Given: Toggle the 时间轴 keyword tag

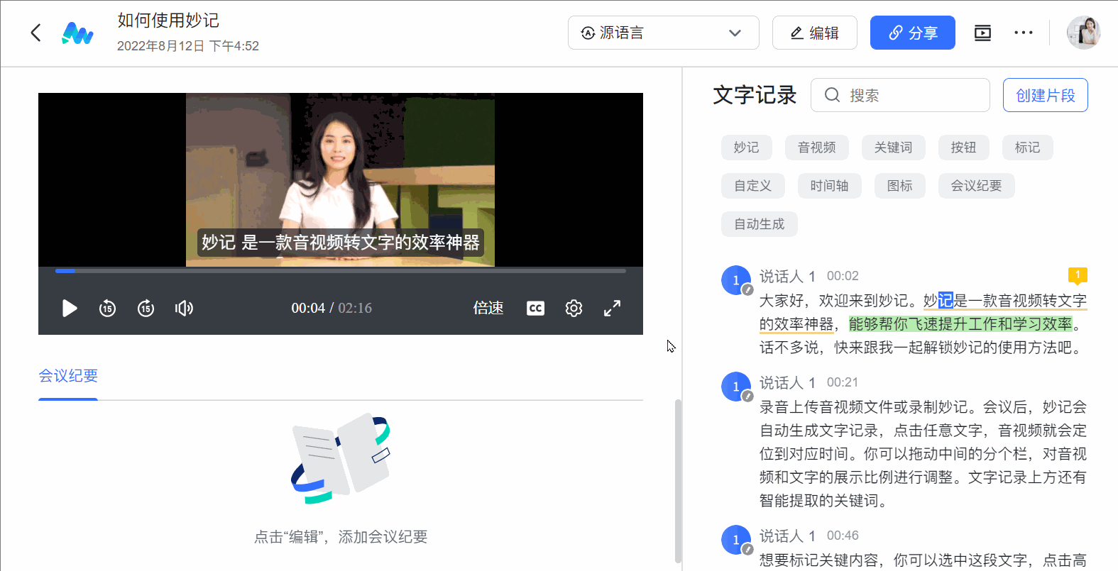Looking at the screenshot, I should (829, 186).
